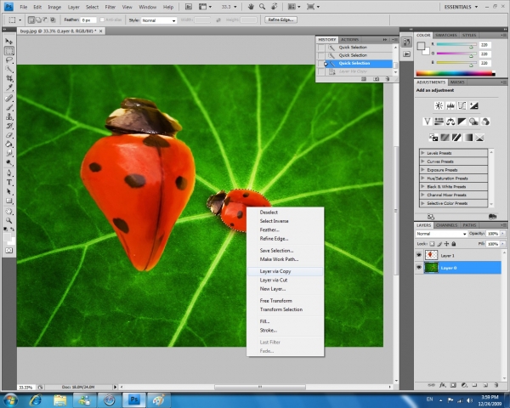Add a Vibrance adjustment

pyautogui.click(x=427, y=122)
